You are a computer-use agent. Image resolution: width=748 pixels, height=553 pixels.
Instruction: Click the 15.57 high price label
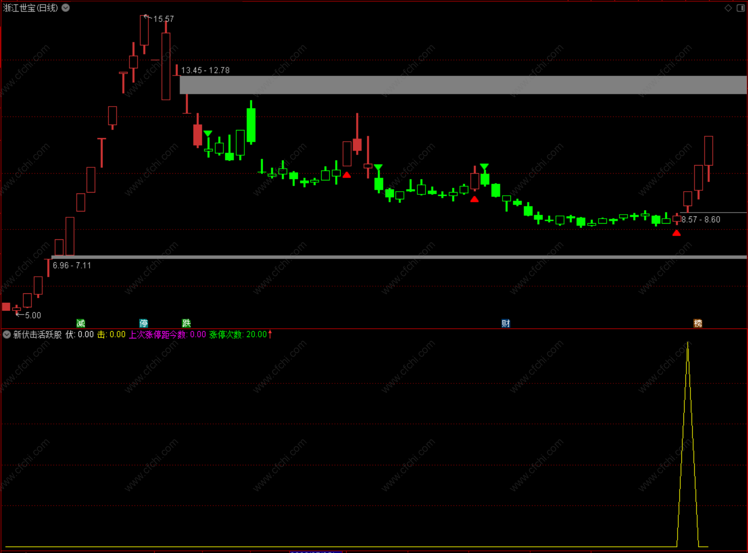(x=164, y=19)
